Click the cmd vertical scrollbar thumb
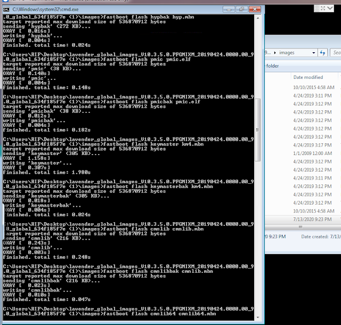 258,130
